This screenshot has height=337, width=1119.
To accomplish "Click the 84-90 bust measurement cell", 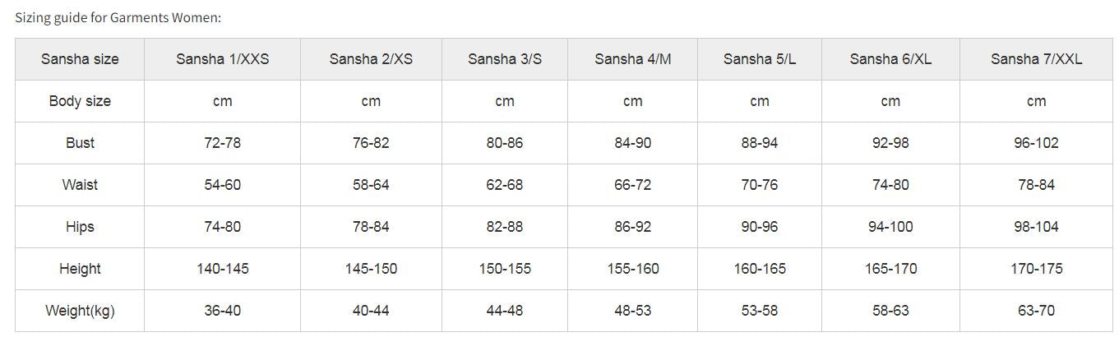I will 632,143.
